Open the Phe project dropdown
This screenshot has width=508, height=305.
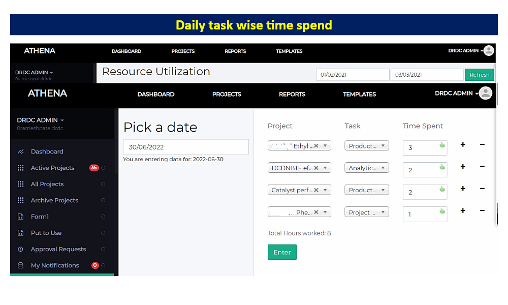(x=325, y=212)
